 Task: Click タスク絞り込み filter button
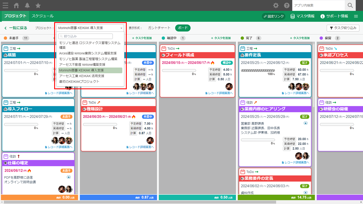point(343,28)
